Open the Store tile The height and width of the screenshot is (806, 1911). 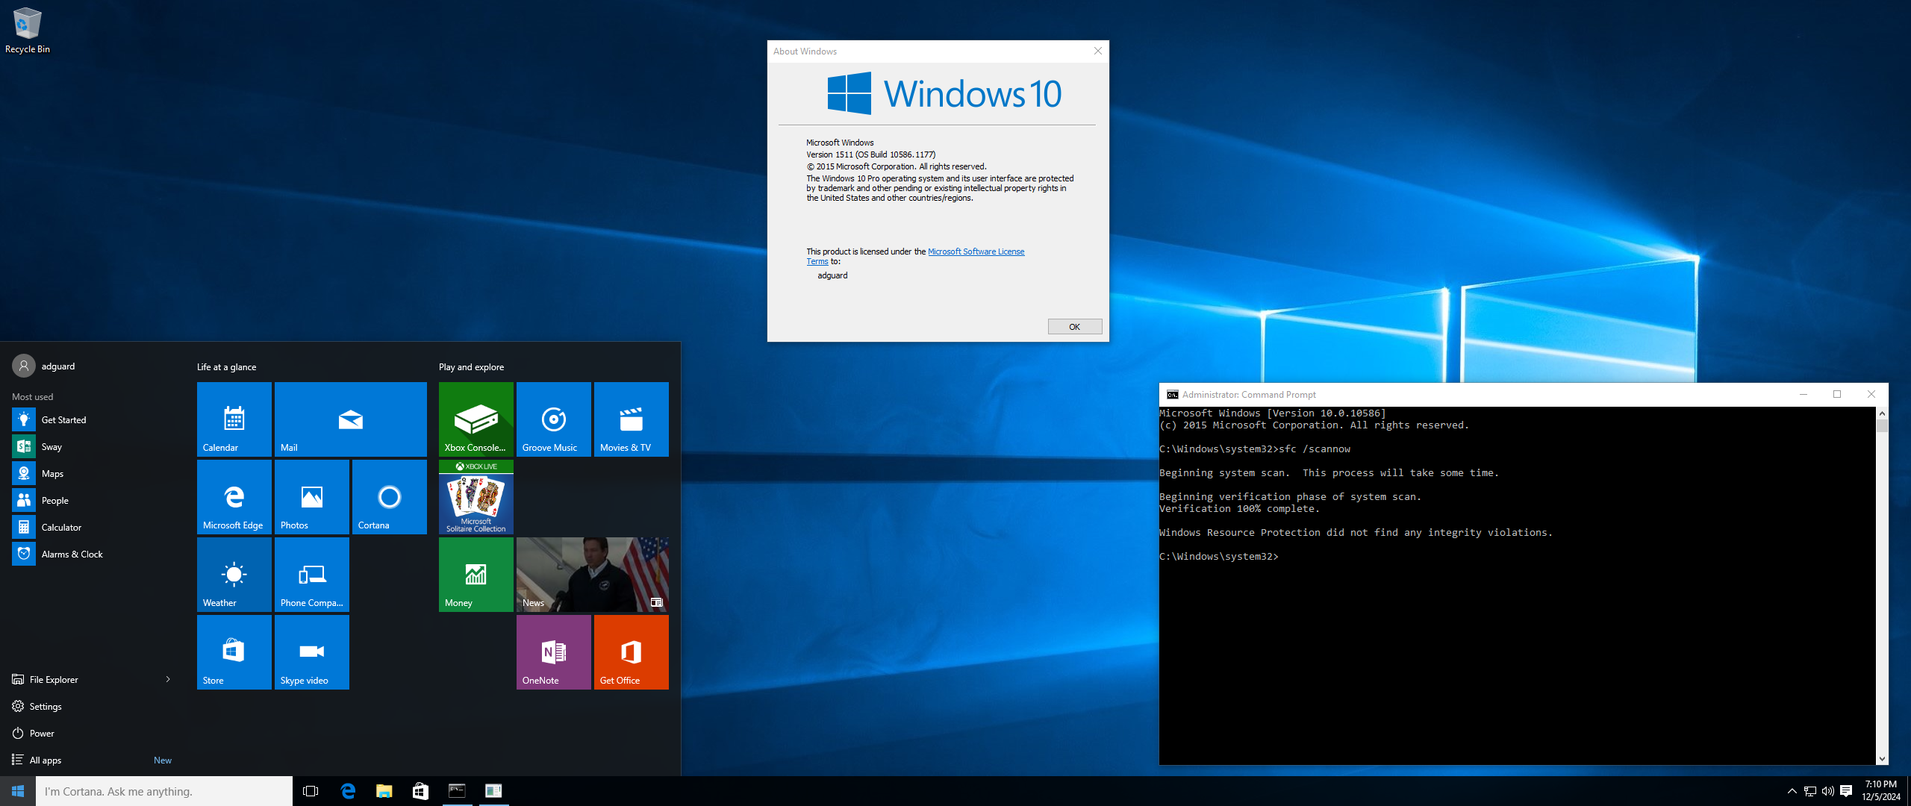[234, 652]
